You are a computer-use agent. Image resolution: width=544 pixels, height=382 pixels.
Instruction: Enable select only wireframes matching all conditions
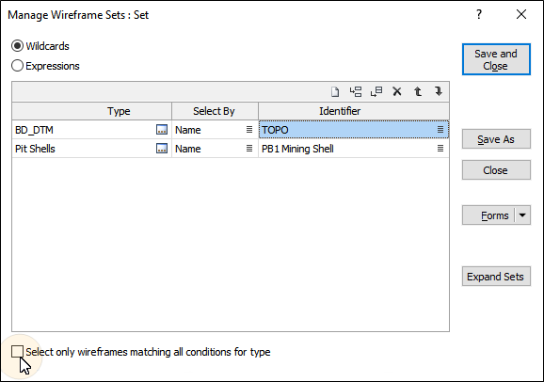(x=17, y=352)
